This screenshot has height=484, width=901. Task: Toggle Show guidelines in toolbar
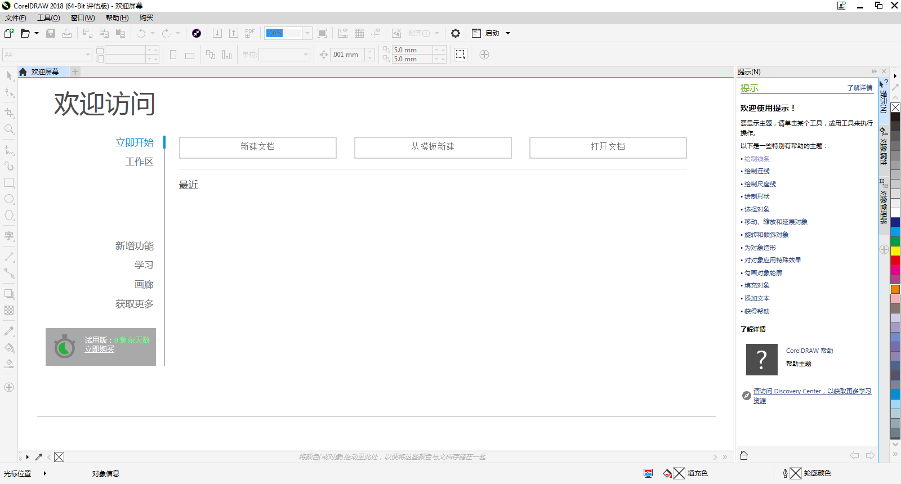point(376,33)
